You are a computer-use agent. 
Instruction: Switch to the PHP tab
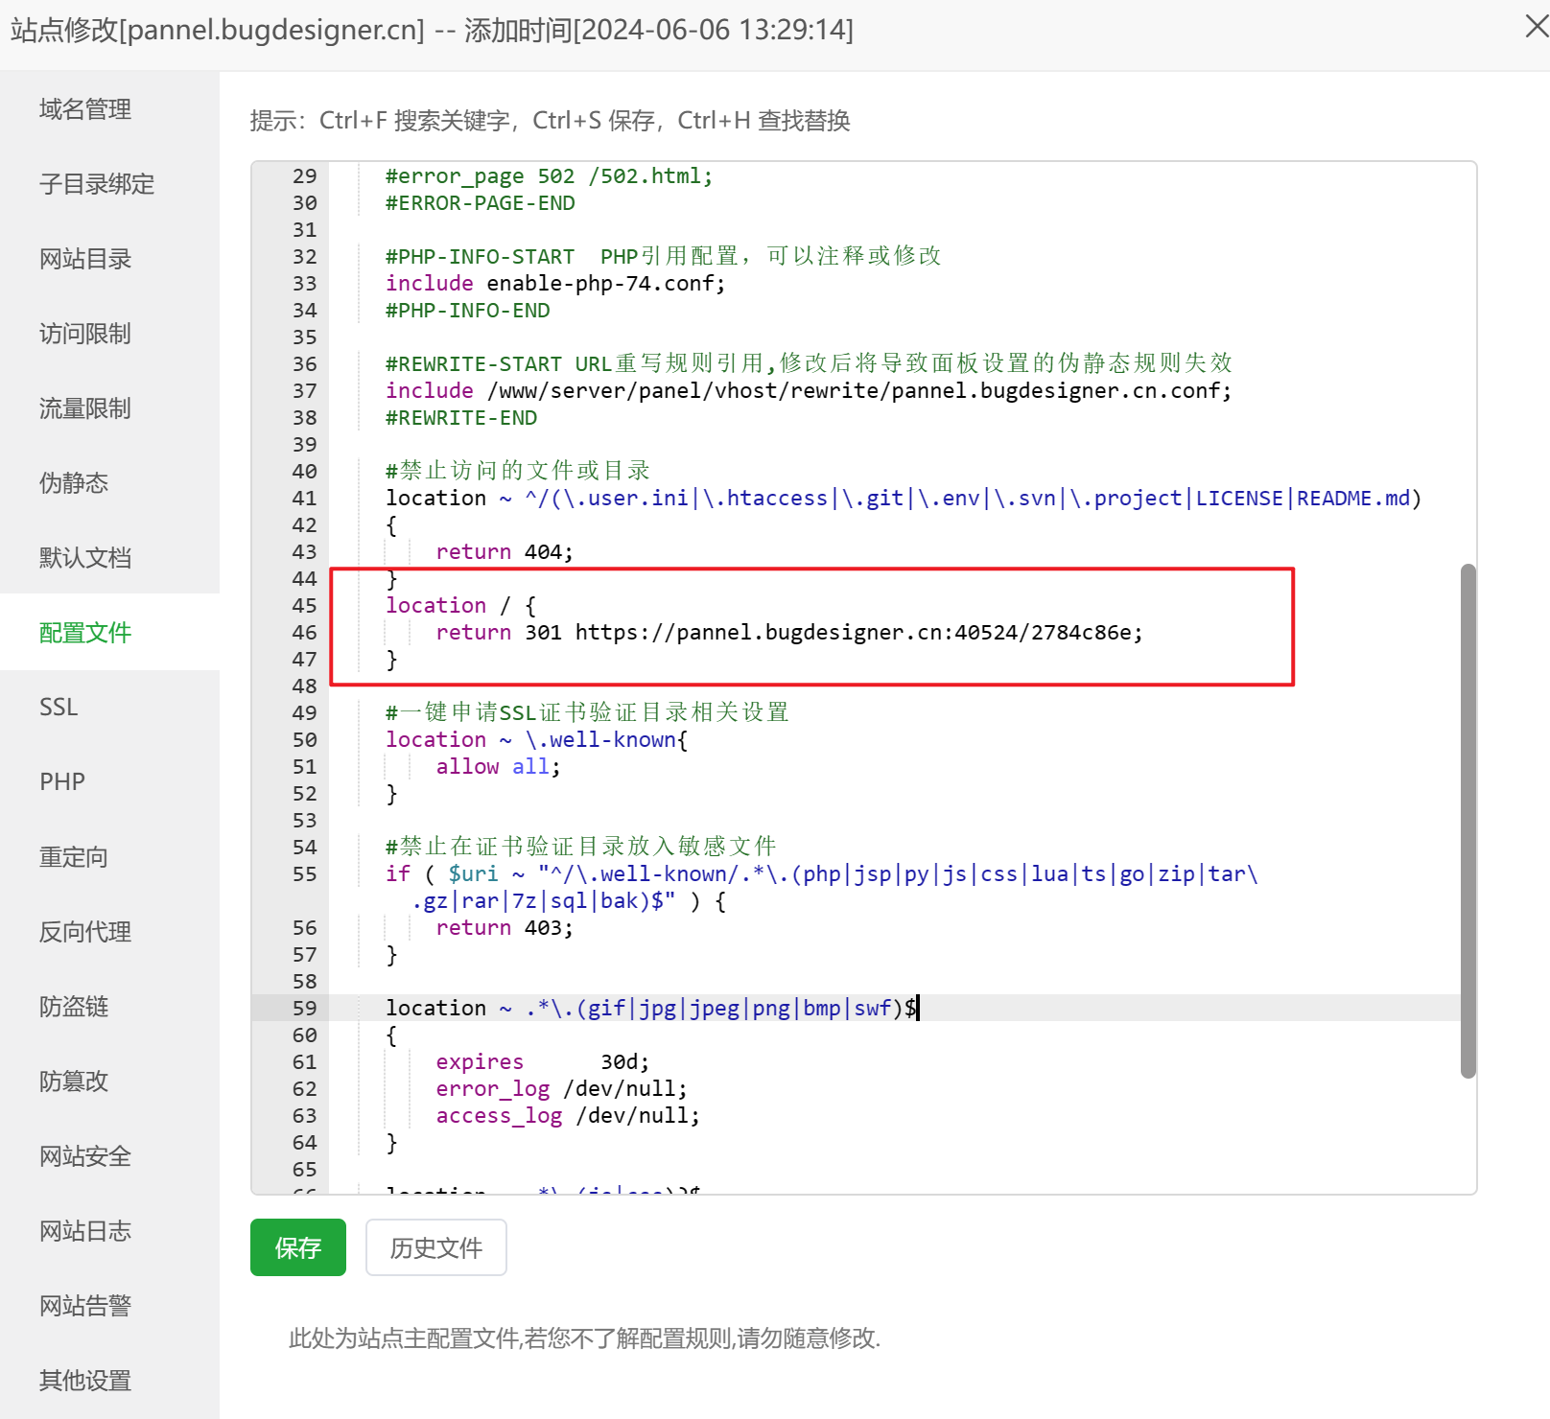point(62,782)
